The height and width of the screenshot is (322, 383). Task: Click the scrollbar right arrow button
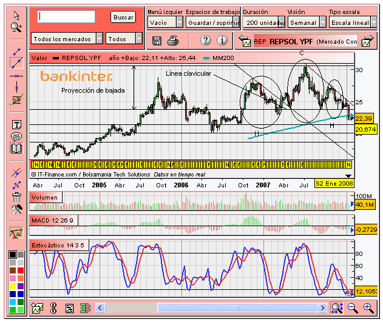(x=322, y=308)
